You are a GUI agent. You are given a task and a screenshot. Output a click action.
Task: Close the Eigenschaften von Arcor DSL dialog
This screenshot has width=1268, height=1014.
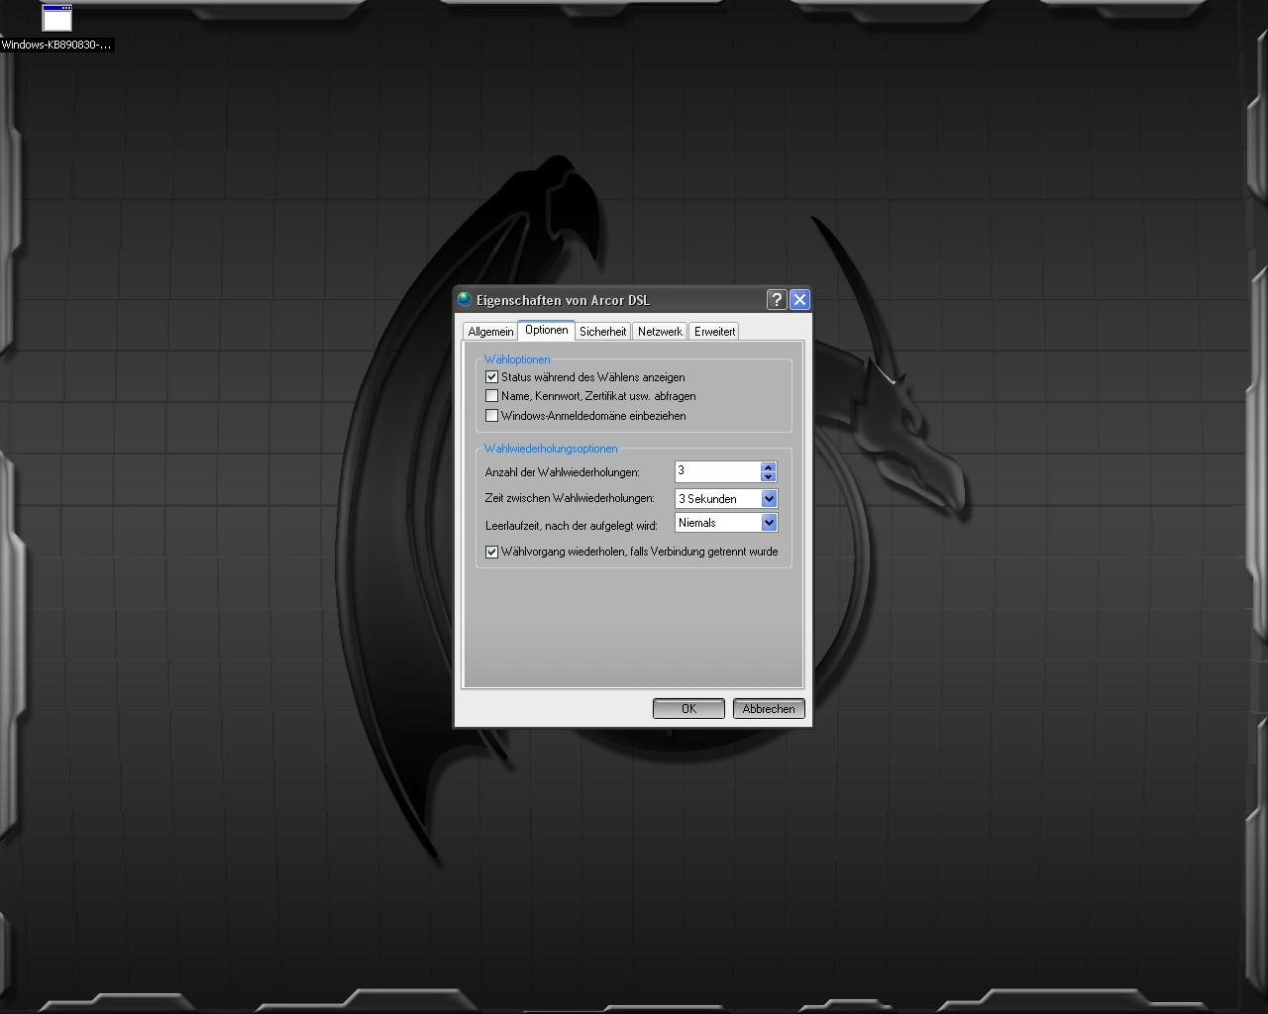799,299
